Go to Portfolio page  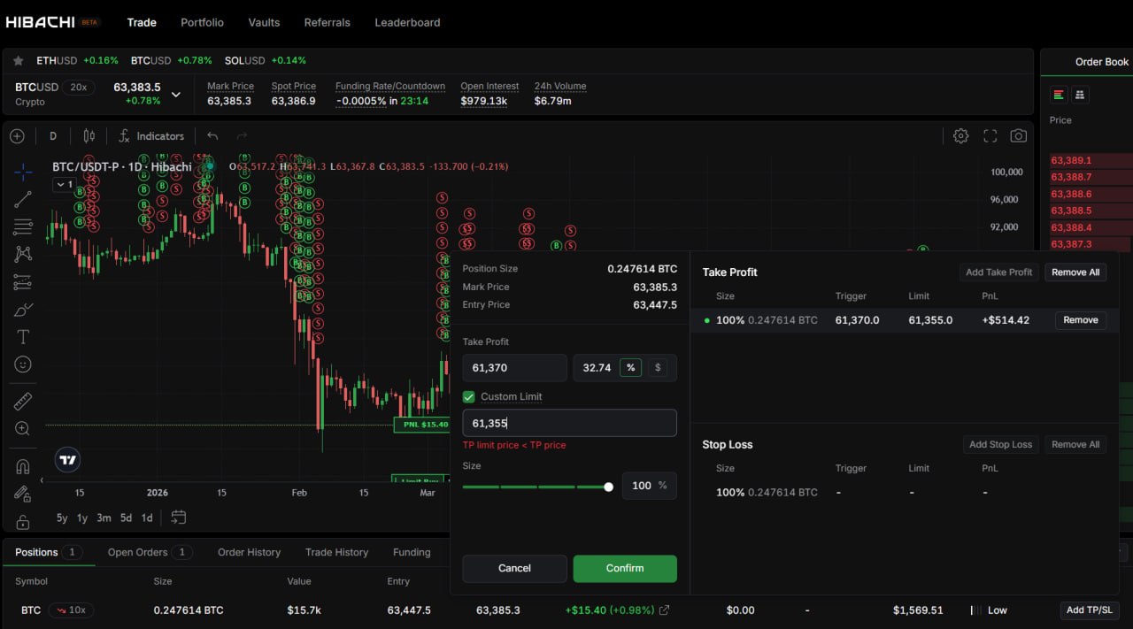[202, 22]
